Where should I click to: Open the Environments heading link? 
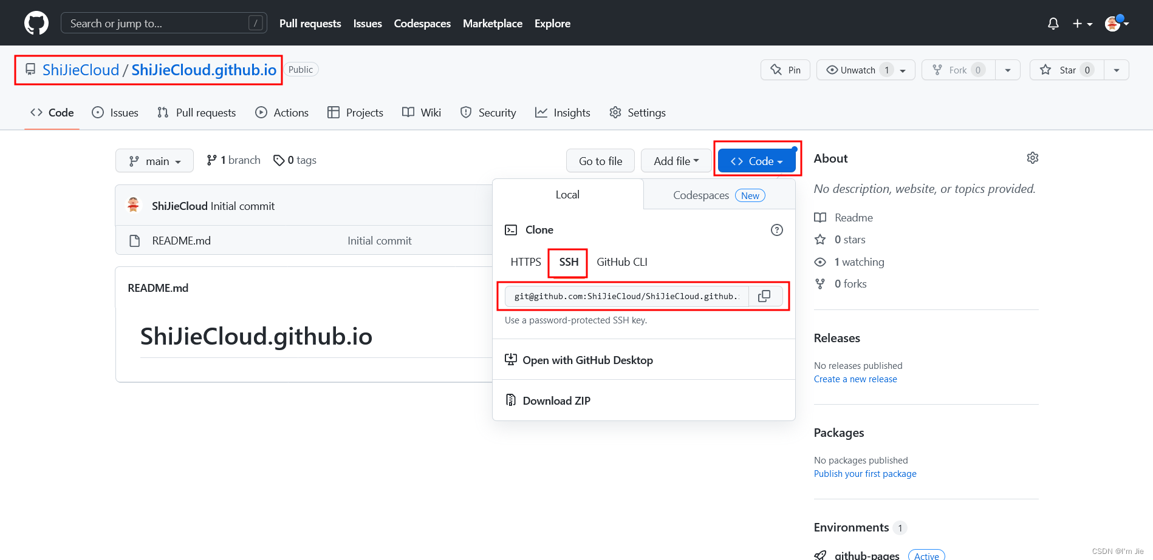coord(851,527)
